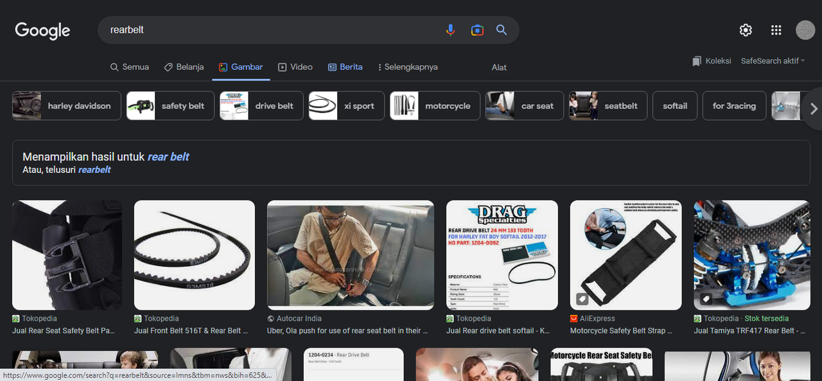Open Google Lens image search icon
The width and height of the screenshot is (822, 381).
(x=477, y=30)
